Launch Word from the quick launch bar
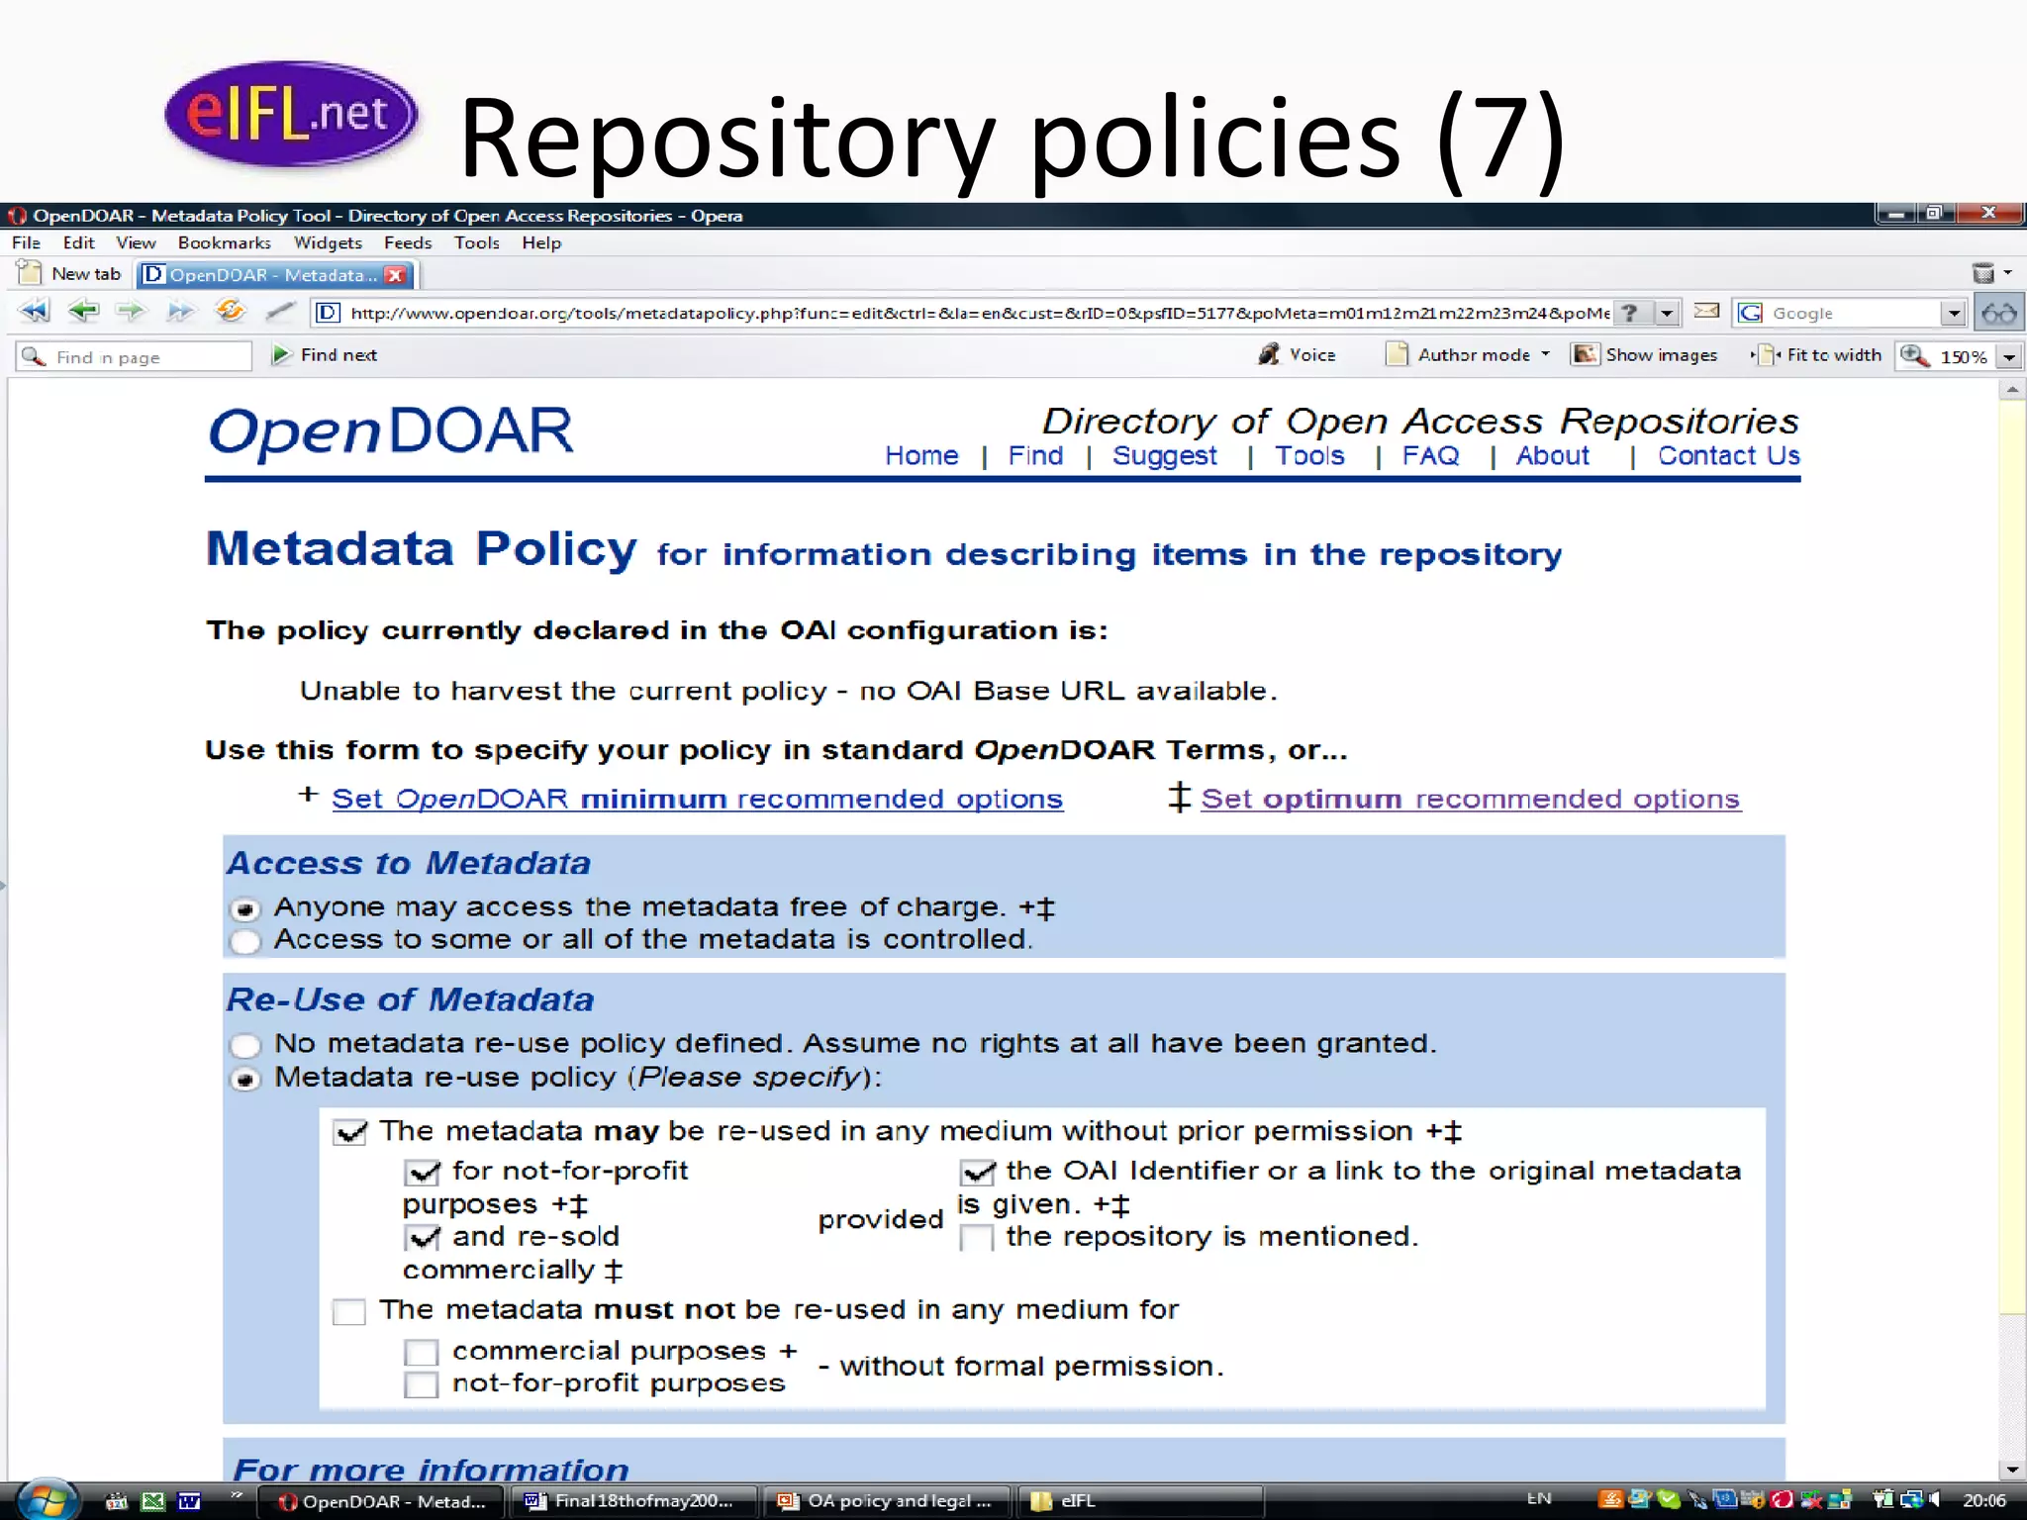This screenshot has width=2027, height=1520. pyautogui.click(x=189, y=1501)
